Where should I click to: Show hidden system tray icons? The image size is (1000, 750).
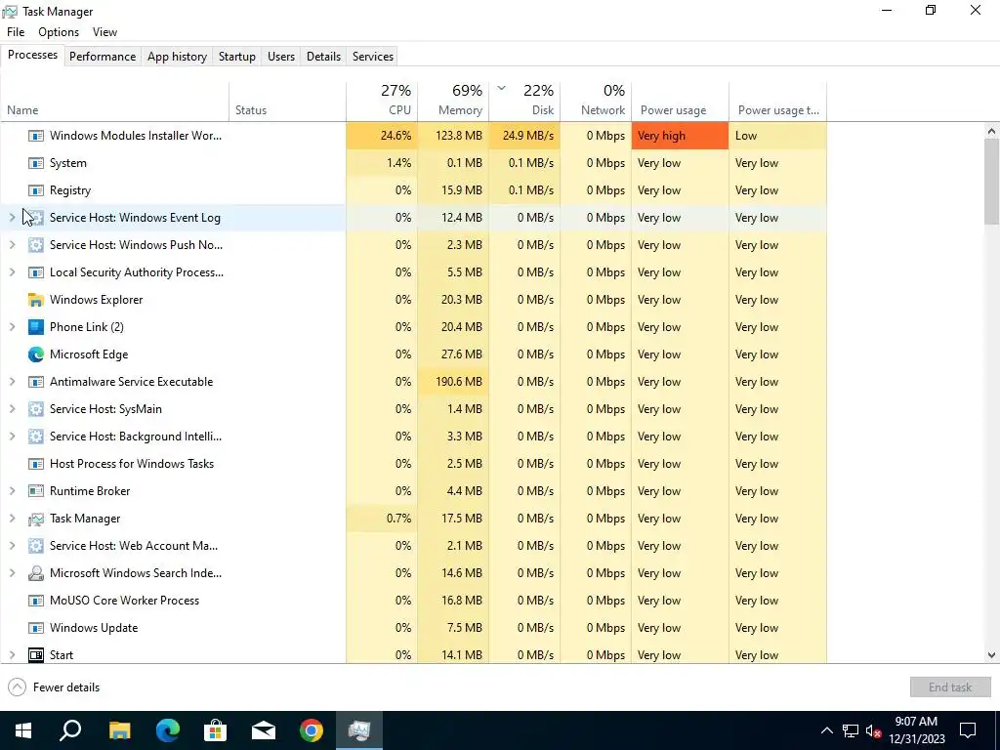coord(826,730)
